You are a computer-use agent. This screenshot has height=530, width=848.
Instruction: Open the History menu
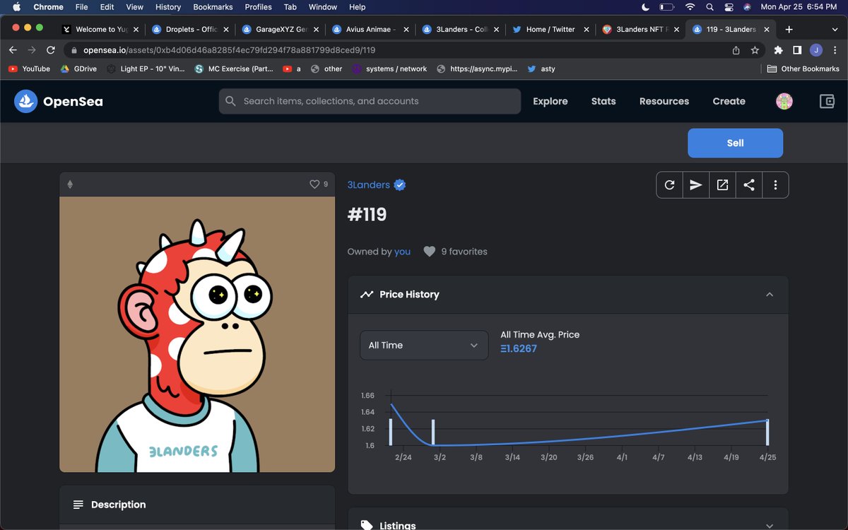(x=168, y=7)
